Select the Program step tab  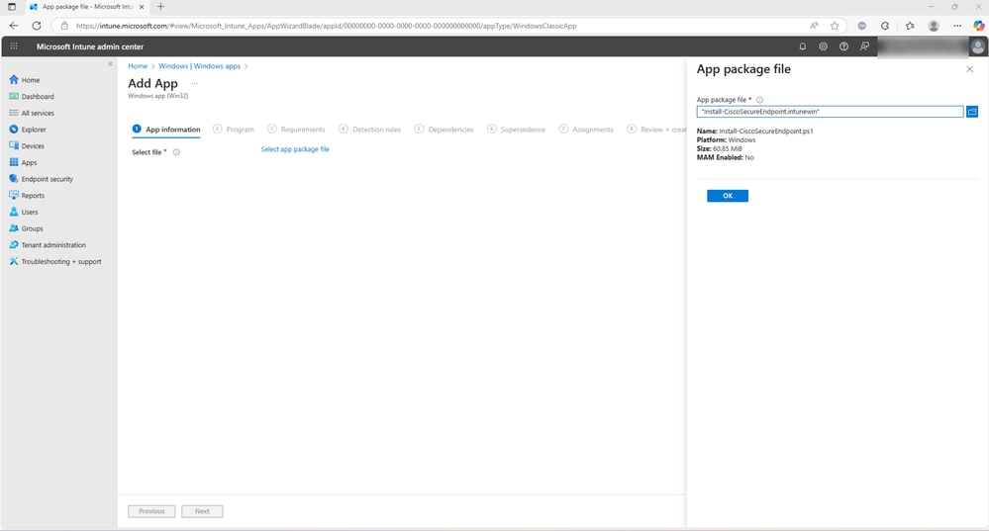click(x=234, y=130)
